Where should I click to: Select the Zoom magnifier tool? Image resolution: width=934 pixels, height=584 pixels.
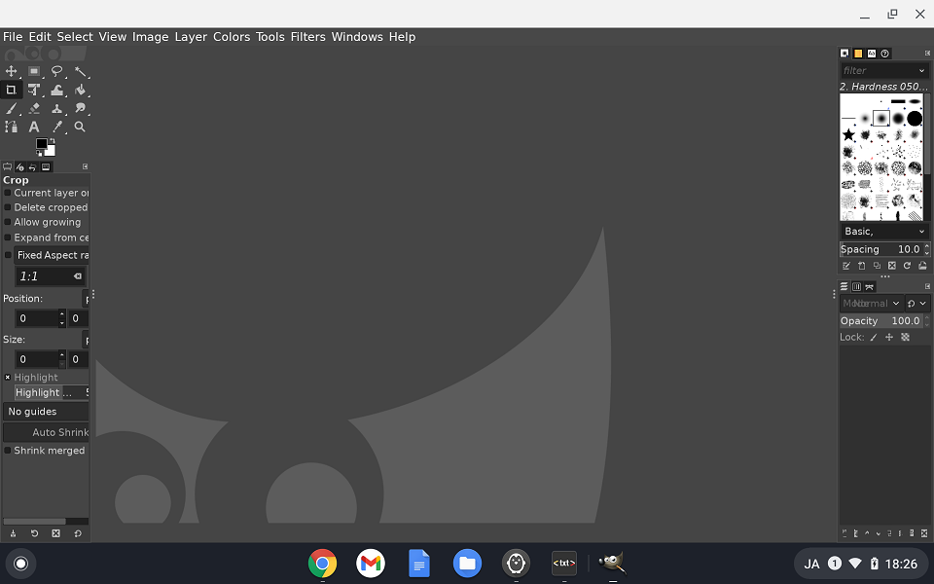[80, 127]
